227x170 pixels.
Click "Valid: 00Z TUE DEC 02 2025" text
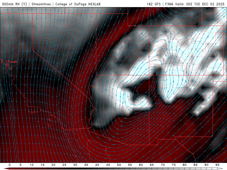click(200, 4)
